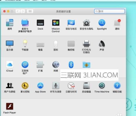Open the Sharing folder icon pane
Screen dimensions: 136x116
click(86, 65)
